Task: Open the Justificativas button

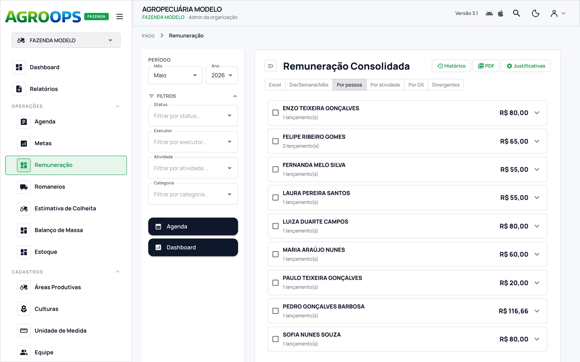Action: [x=526, y=66]
